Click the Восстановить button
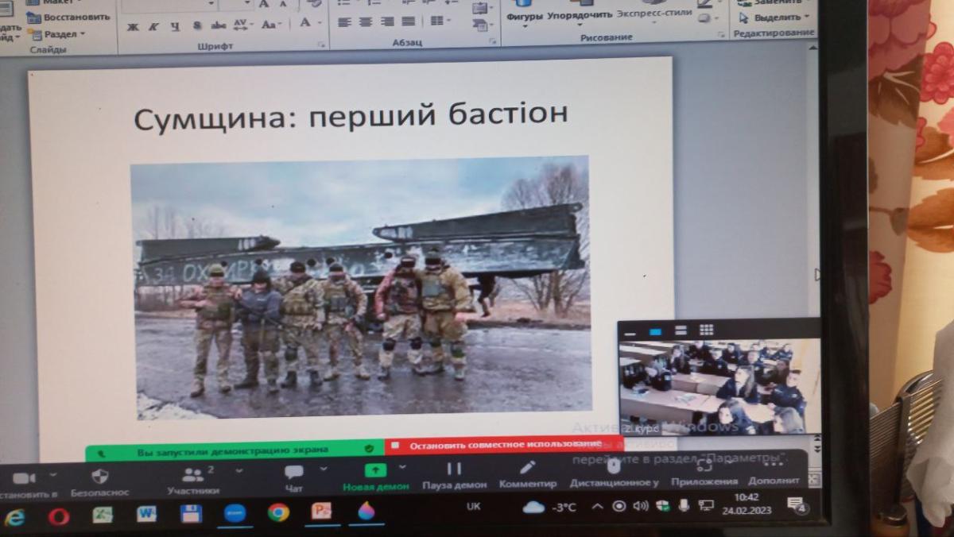 (69, 17)
